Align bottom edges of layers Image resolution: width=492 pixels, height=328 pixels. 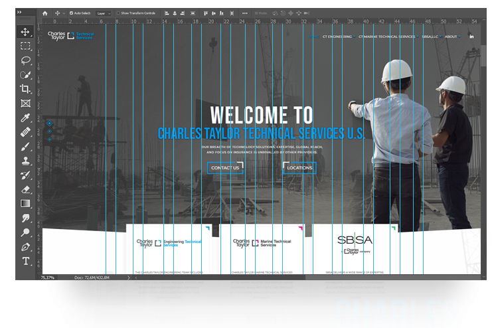coord(222,13)
